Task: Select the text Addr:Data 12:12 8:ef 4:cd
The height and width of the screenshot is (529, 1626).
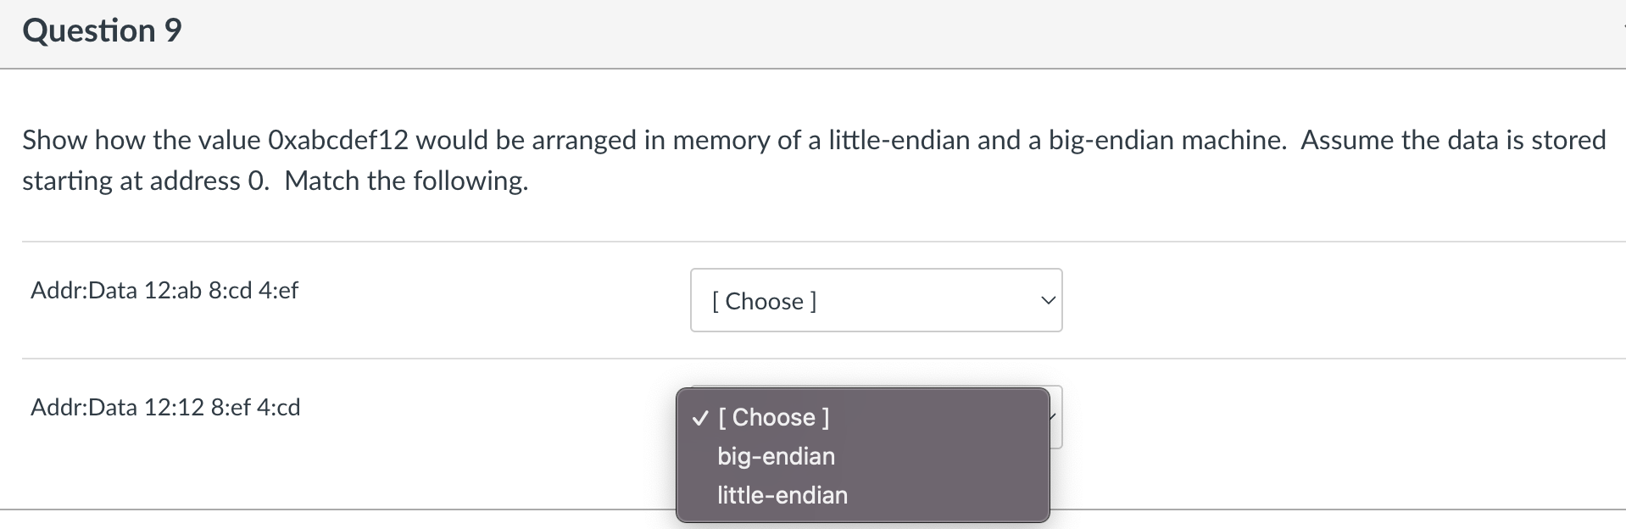Action: (165, 407)
